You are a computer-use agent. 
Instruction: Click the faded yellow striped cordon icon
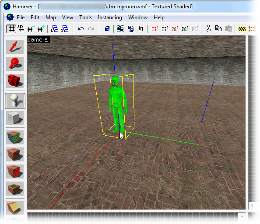pyautogui.click(x=252, y=29)
